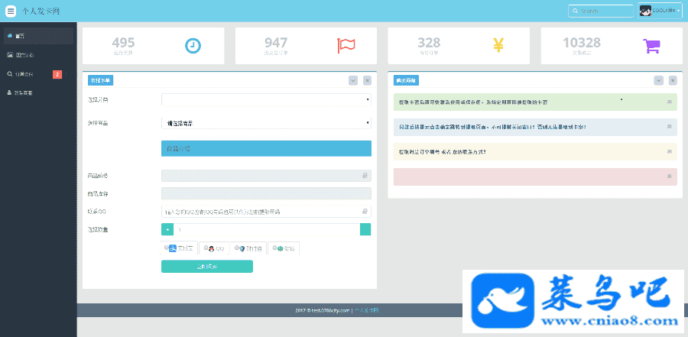
Task: Click the yellow yen icon on 328 card
Action: pyautogui.click(x=498, y=45)
